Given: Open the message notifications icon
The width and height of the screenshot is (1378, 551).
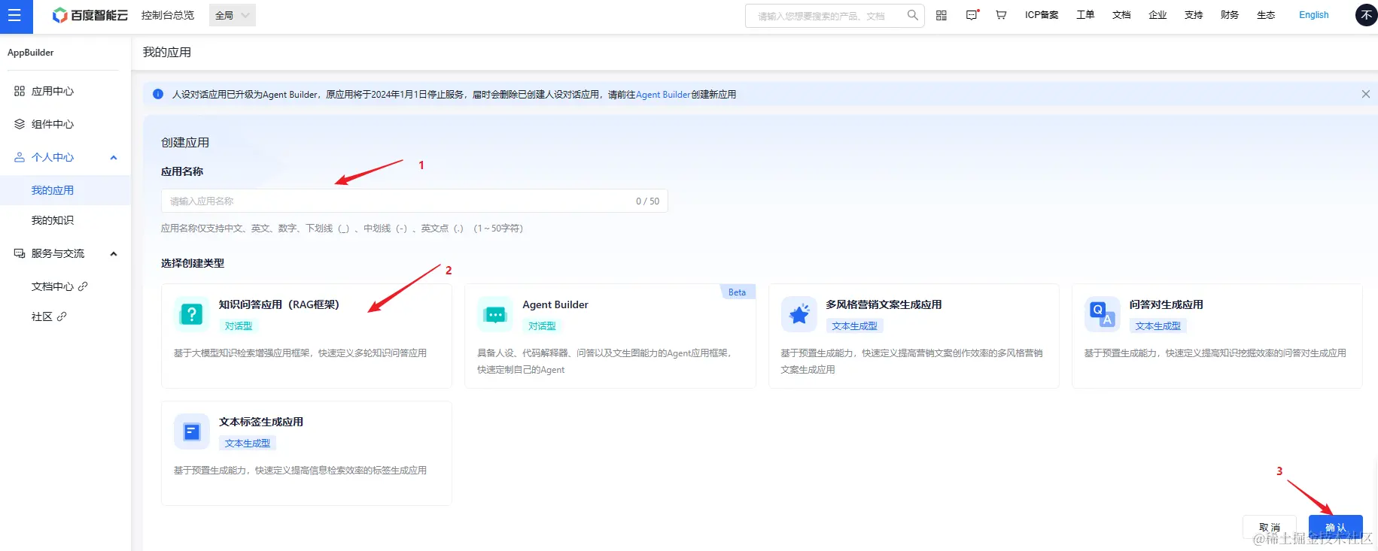Looking at the screenshot, I should point(972,15).
